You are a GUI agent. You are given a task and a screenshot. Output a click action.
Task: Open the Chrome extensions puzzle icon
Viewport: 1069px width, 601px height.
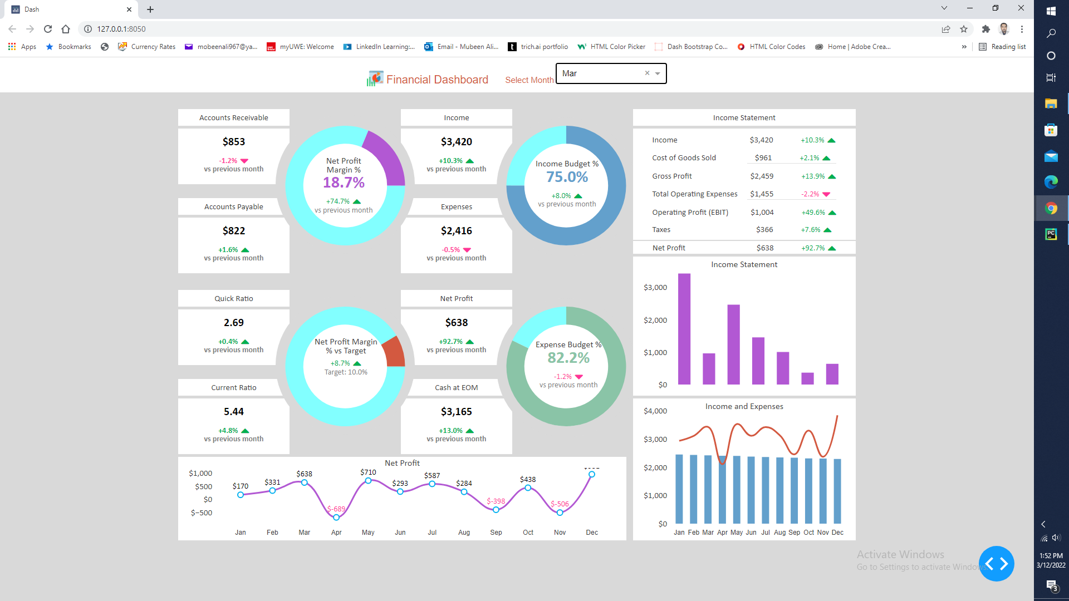point(986,29)
